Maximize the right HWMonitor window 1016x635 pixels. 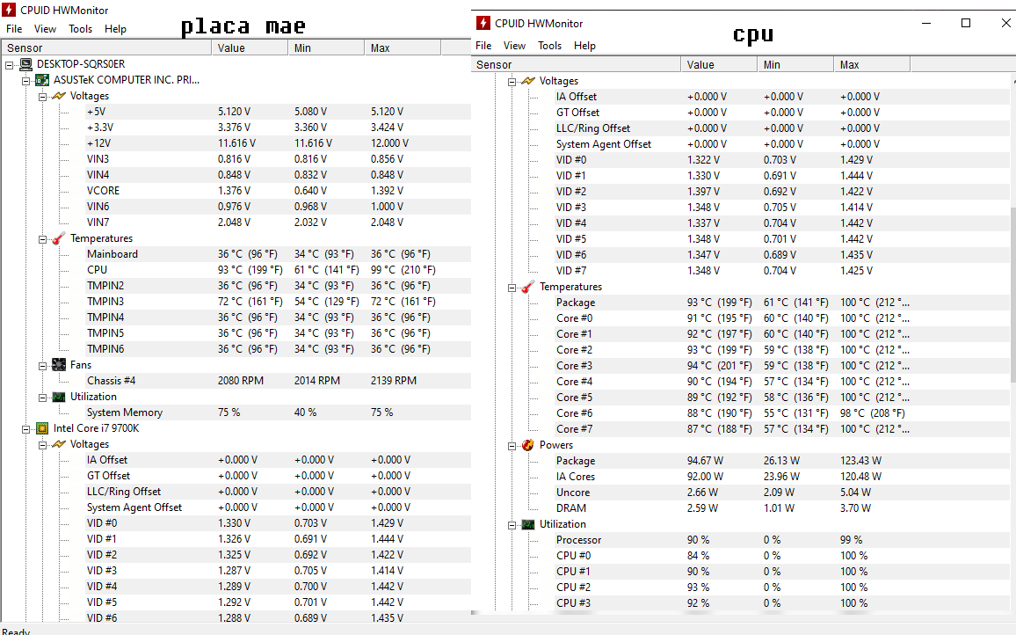tap(965, 24)
